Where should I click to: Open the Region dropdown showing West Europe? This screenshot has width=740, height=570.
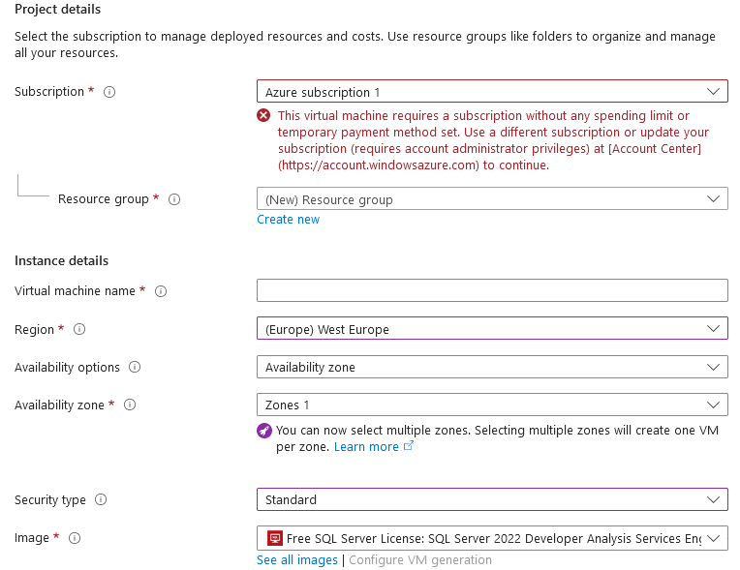coord(492,329)
